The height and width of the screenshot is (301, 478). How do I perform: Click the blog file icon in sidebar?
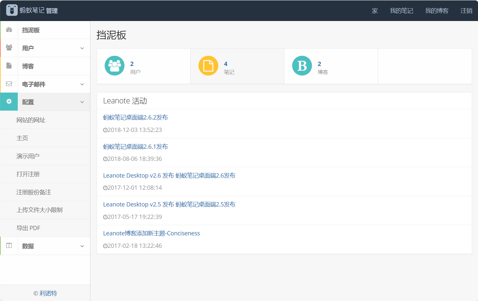pyautogui.click(x=9, y=66)
